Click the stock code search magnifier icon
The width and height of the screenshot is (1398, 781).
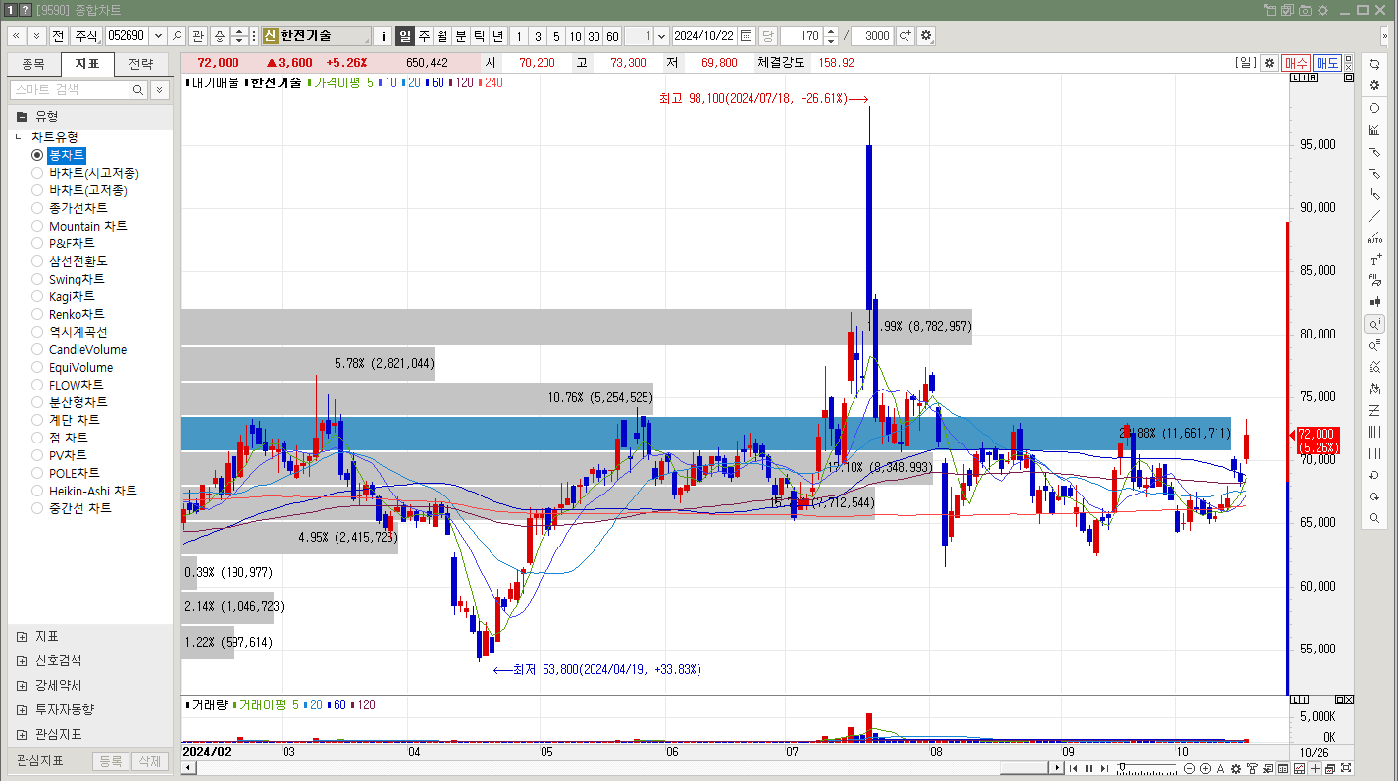coord(177,35)
